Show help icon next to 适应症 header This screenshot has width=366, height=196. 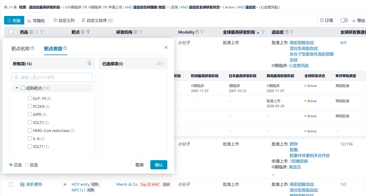click(x=287, y=32)
